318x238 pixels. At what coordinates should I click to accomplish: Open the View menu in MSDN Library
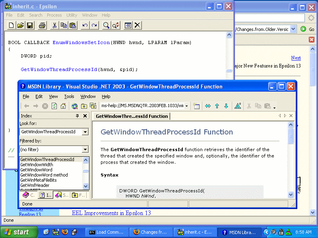tap(53, 96)
